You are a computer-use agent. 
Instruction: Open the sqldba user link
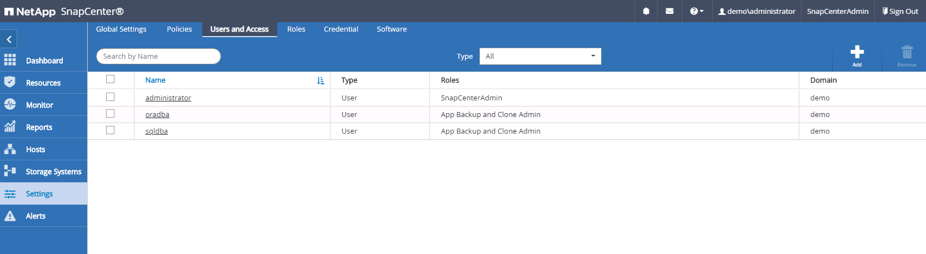pos(157,131)
